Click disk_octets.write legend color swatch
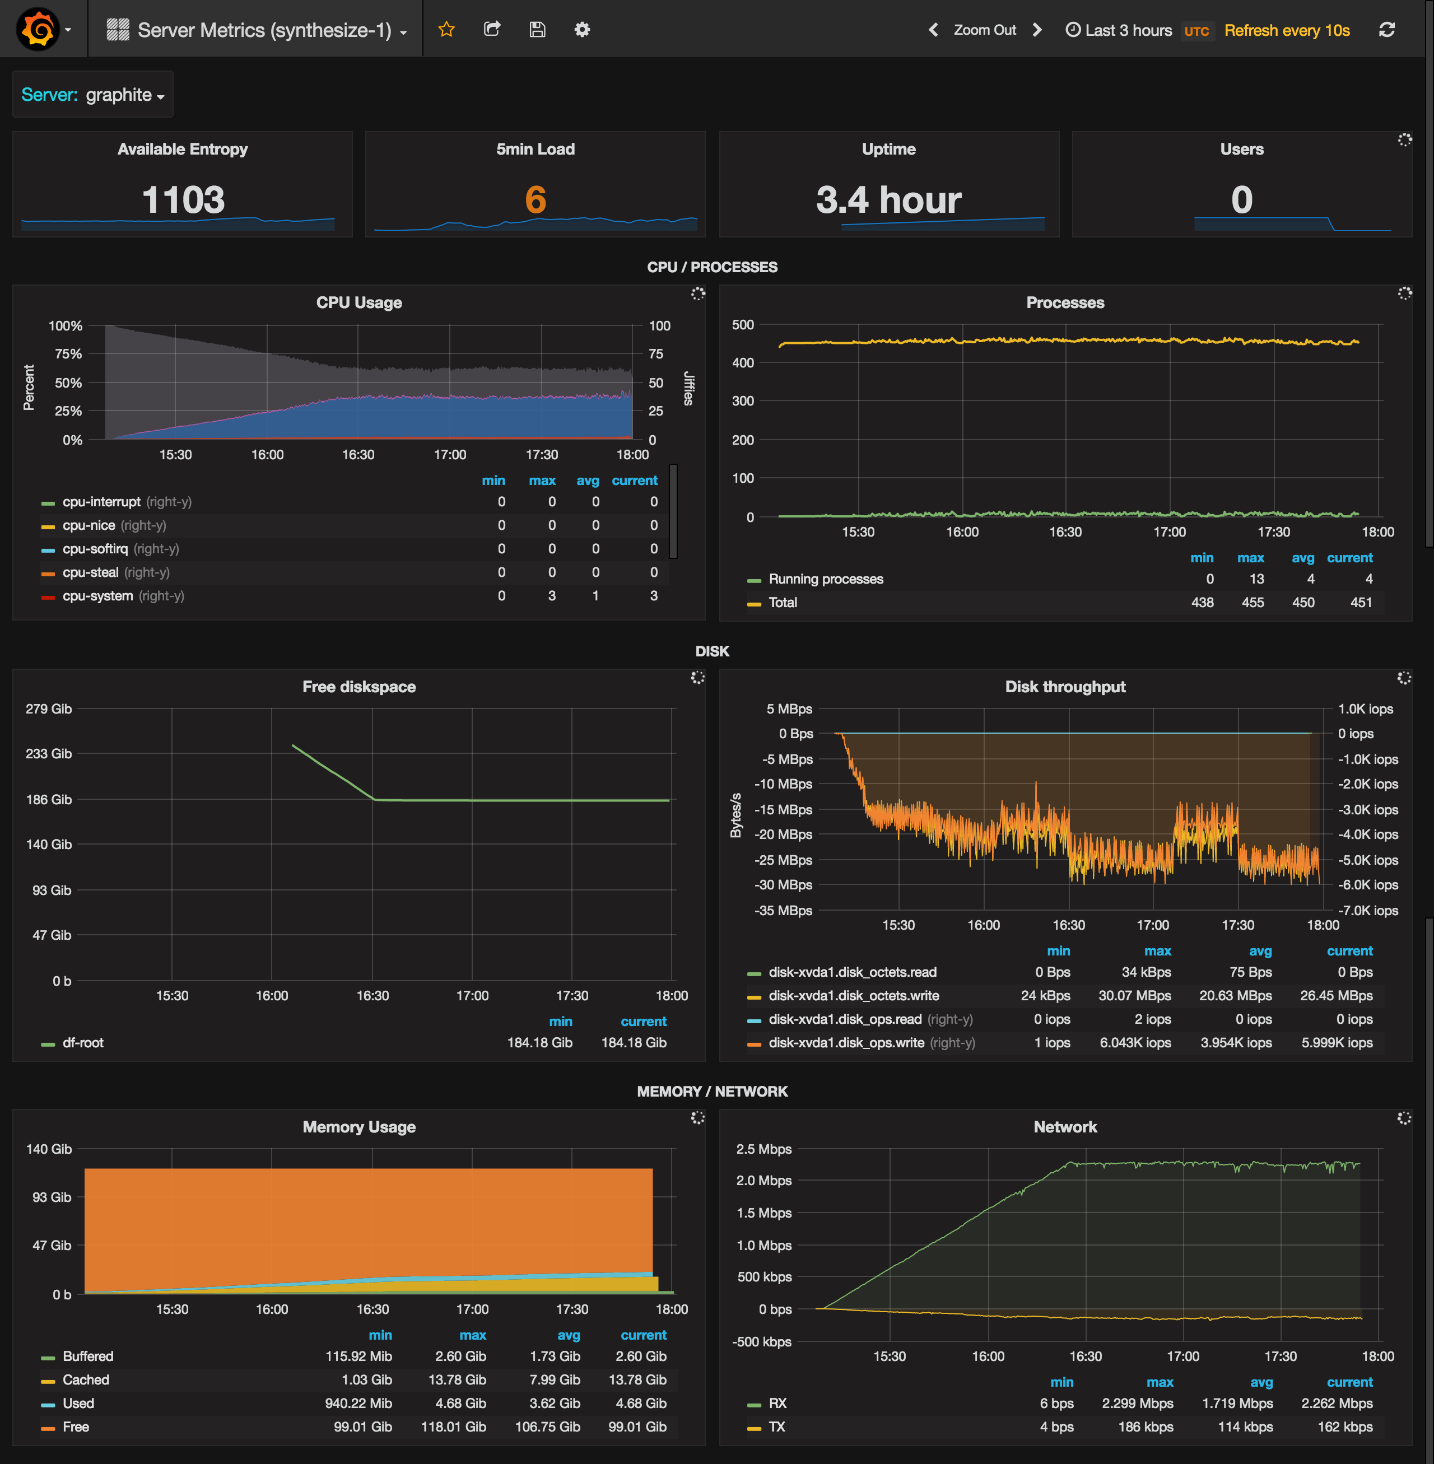 pos(754,996)
